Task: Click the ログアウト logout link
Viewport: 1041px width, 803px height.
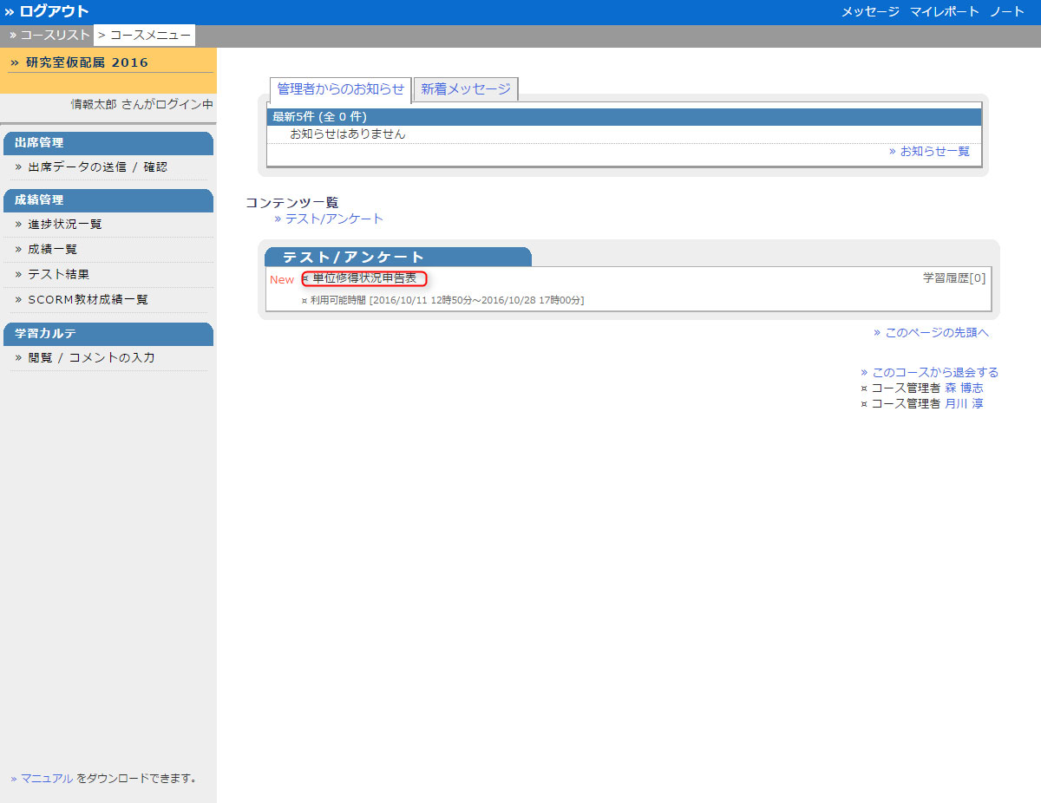Action: click(x=54, y=11)
